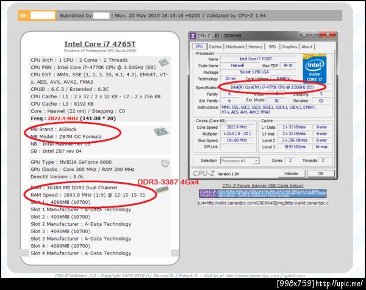Click the RAM stick icon beside RAM info
Viewport: 366px width, 290px height.
click(162, 189)
